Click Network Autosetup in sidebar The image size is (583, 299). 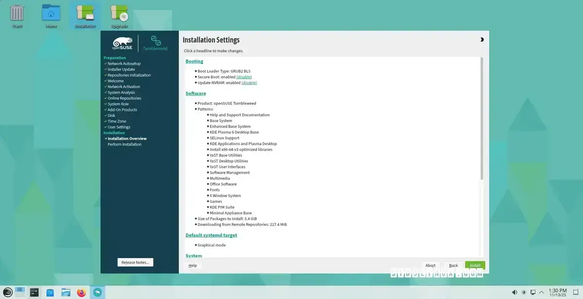[124, 64]
